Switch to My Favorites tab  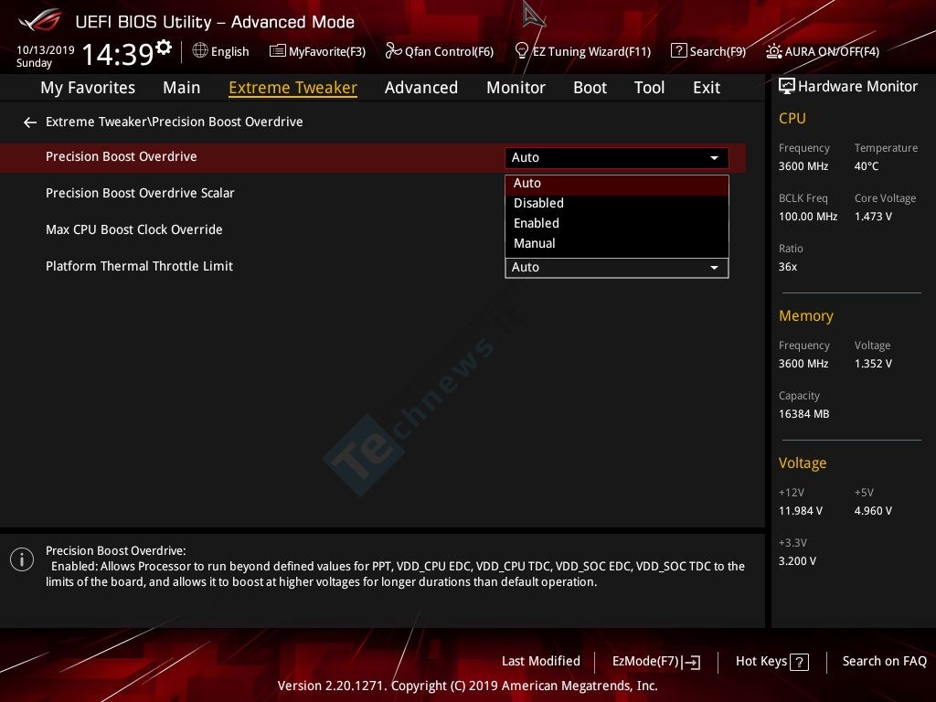pyautogui.click(x=88, y=88)
